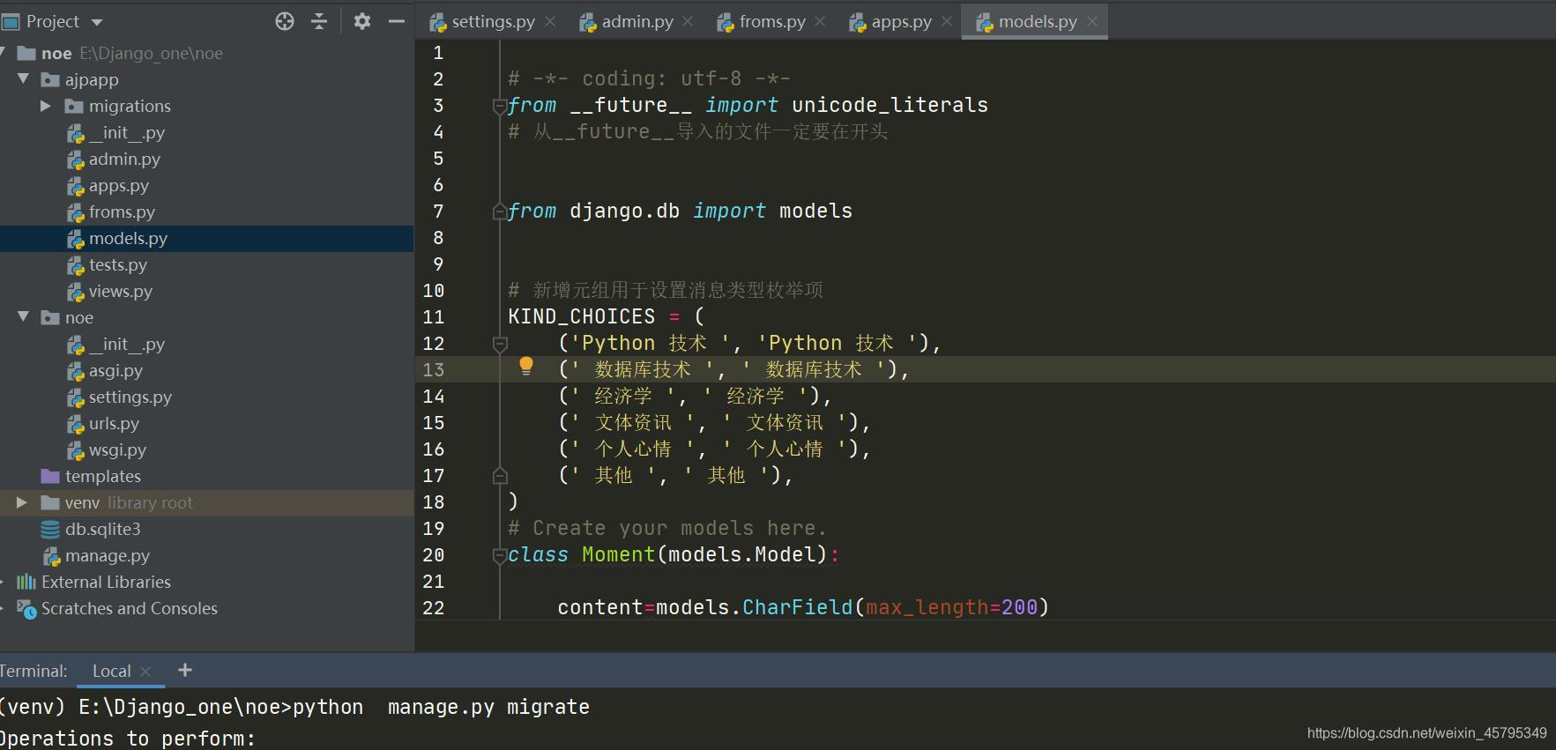Open apps.py in project tree
Screen dimensions: 1556x750
tap(108, 185)
